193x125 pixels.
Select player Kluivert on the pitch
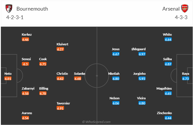62,44
